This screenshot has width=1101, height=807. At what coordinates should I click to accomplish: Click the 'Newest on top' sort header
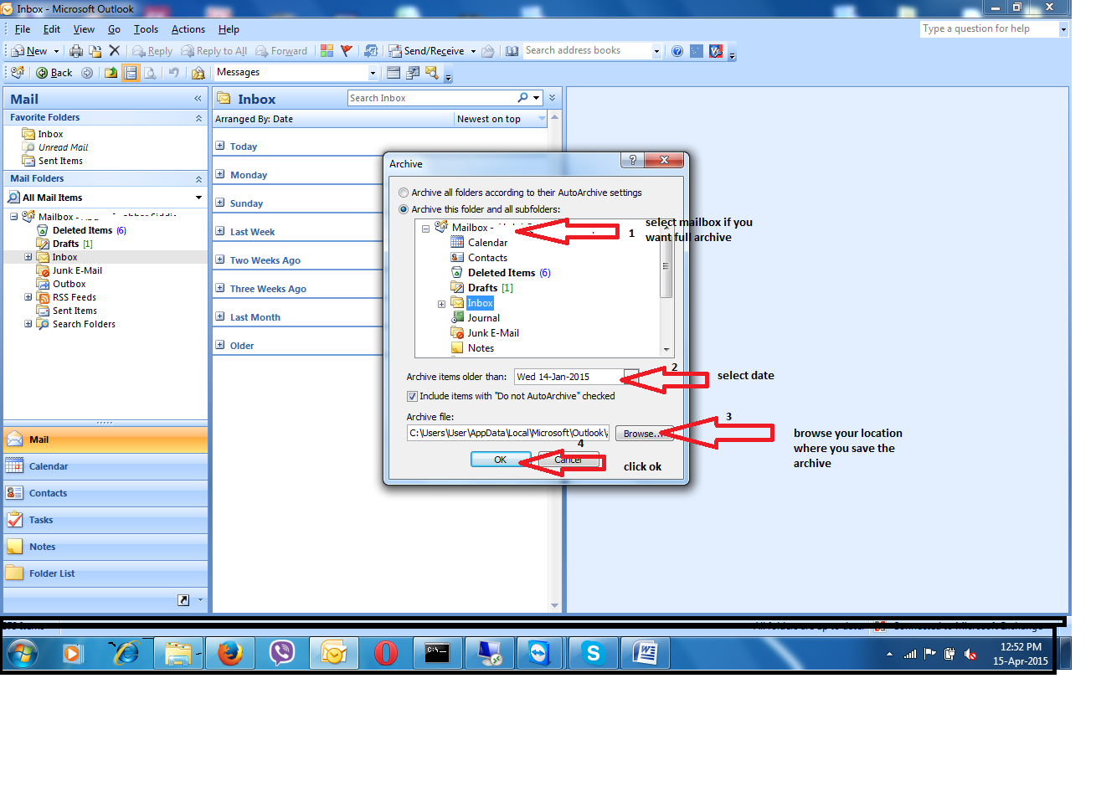501,119
